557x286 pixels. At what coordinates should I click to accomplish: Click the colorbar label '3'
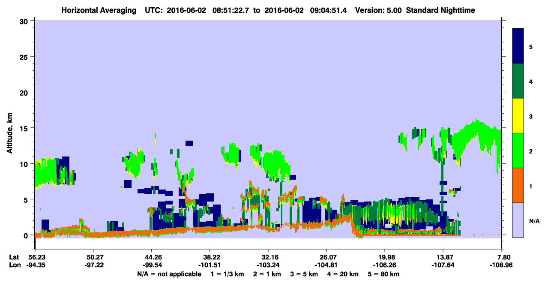click(x=531, y=116)
